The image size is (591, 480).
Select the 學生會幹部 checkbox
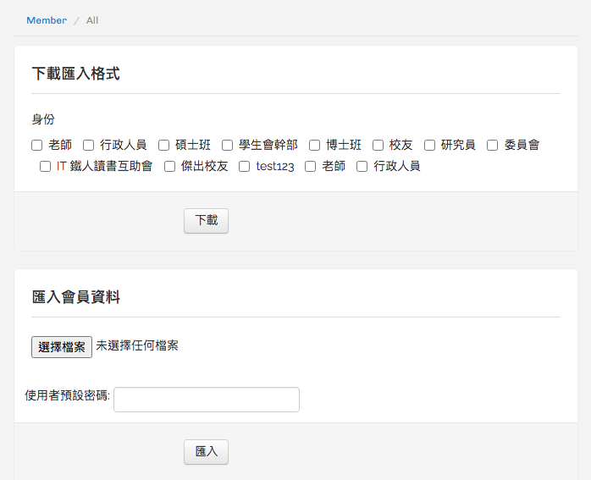coord(227,145)
